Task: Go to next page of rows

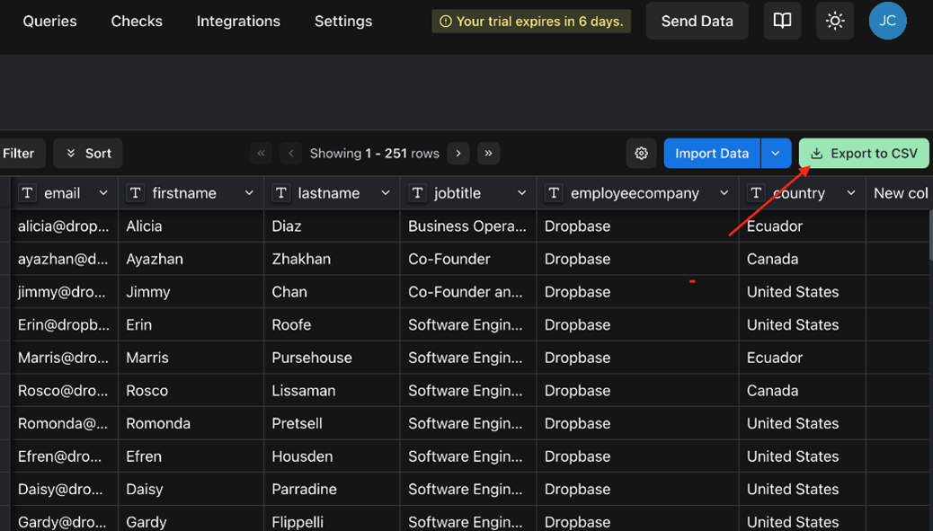Action: [458, 154]
